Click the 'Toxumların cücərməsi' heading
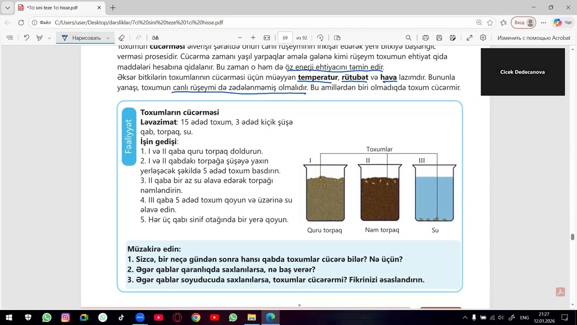 point(179,112)
